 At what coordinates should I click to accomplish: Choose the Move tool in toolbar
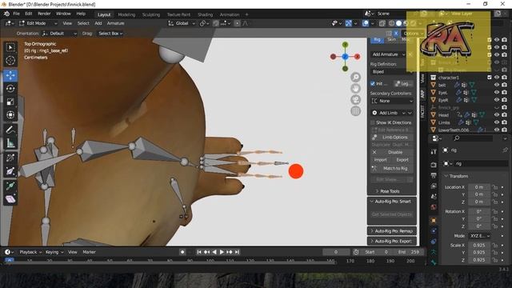[10, 75]
